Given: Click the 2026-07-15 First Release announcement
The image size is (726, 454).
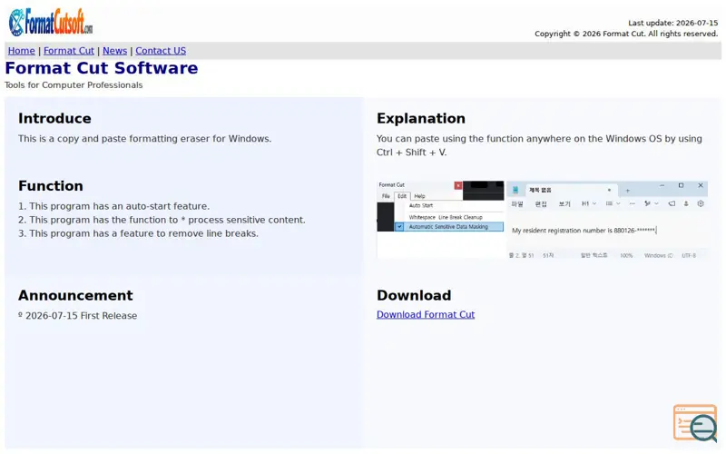Looking at the screenshot, I should (x=78, y=316).
